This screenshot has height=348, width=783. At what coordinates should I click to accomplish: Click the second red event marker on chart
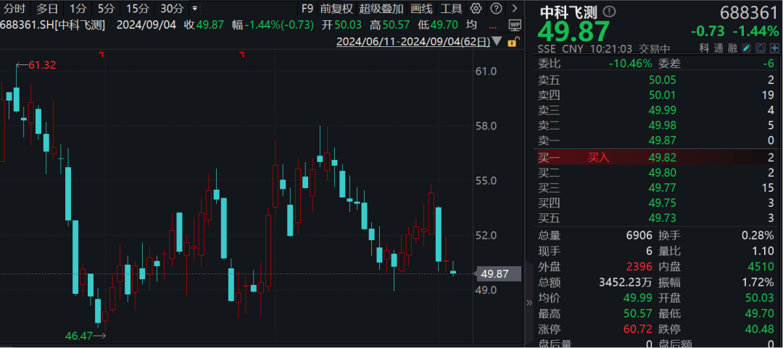(242, 54)
